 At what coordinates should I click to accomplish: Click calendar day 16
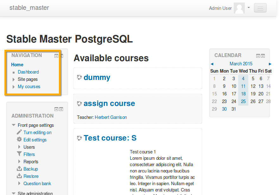click(x=224, y=94)
